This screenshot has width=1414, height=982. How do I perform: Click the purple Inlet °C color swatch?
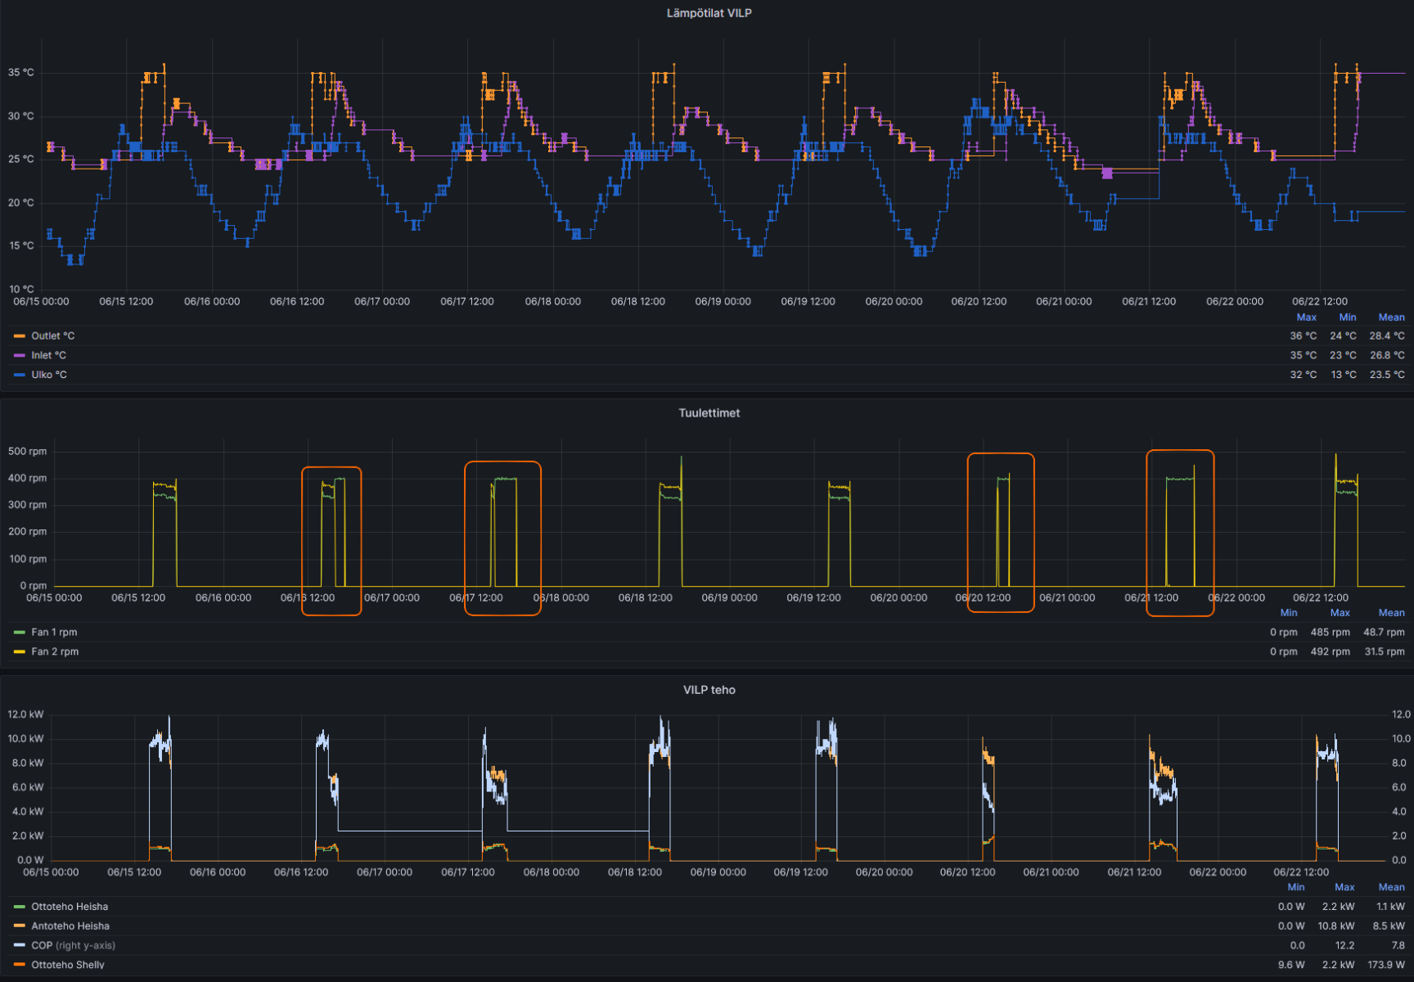[x=20, y=356]
